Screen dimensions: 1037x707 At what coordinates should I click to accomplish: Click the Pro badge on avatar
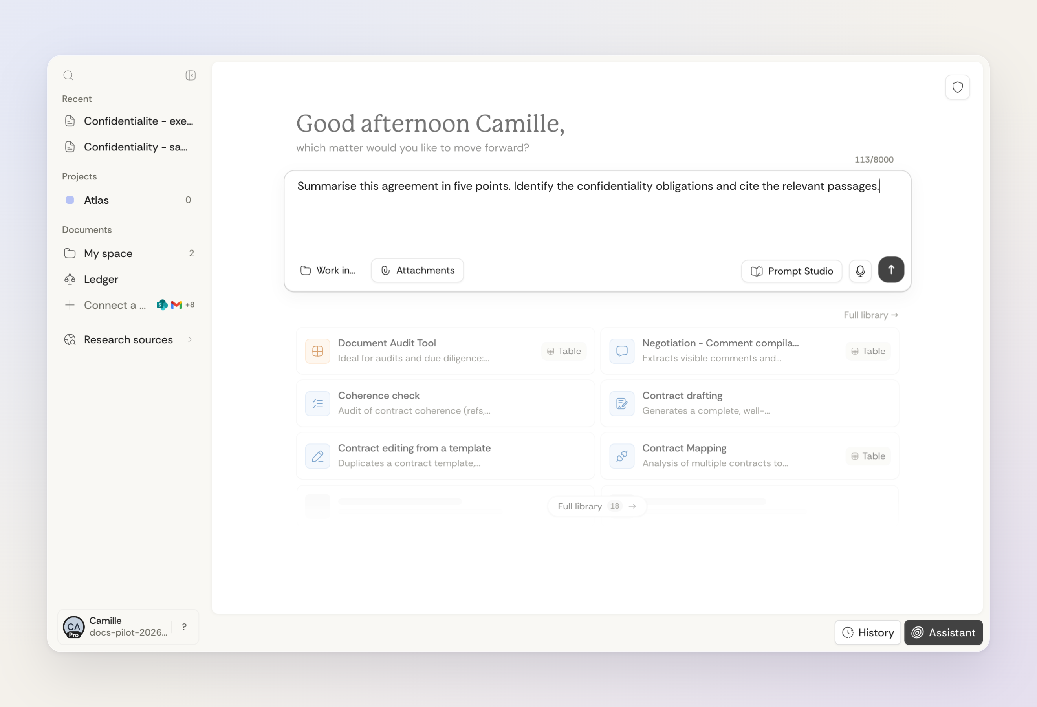coord(73,635)
